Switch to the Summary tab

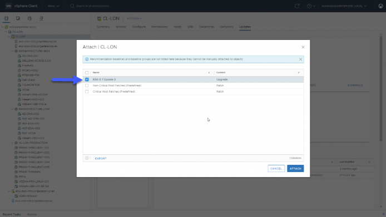103,27
